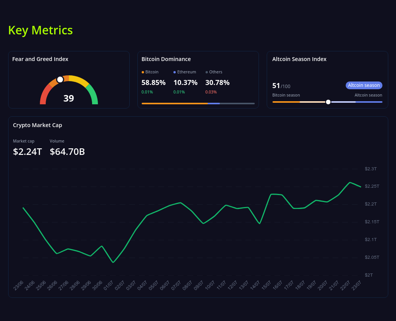The image size is (396, 321).
Task: Click the green Greed segment of gauge
Action: (x=93, y=95)
